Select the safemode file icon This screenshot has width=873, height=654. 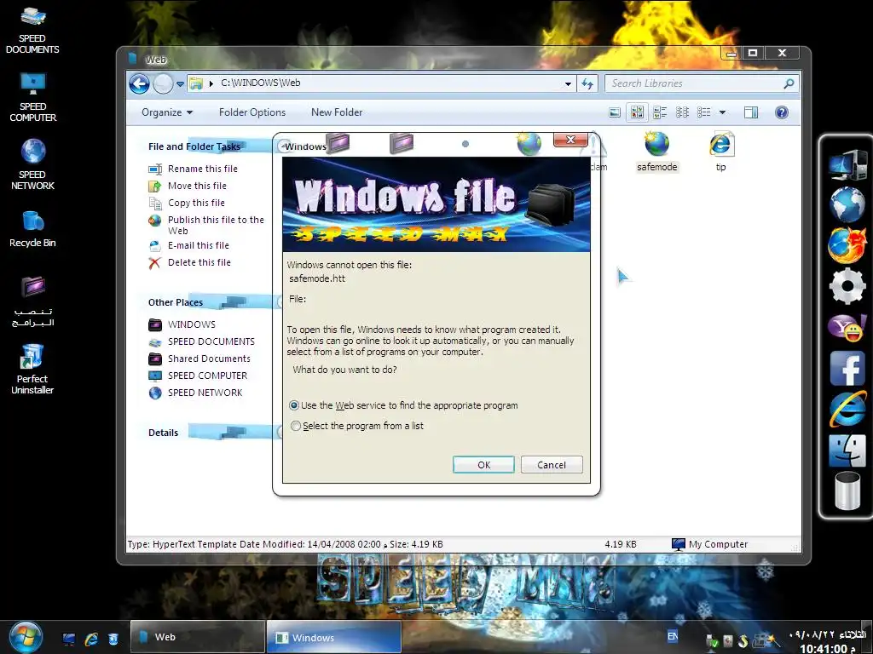657,143
